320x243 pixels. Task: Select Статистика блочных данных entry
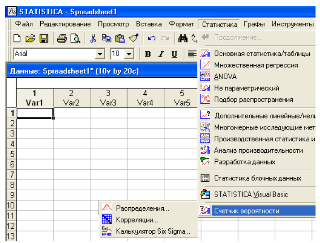(257, 178)
